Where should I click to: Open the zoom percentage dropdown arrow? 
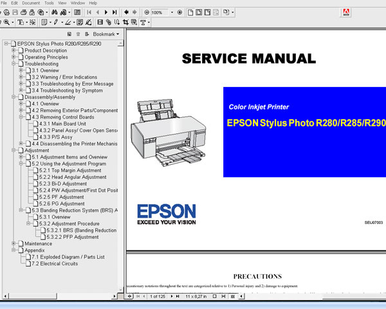point(172,12)
